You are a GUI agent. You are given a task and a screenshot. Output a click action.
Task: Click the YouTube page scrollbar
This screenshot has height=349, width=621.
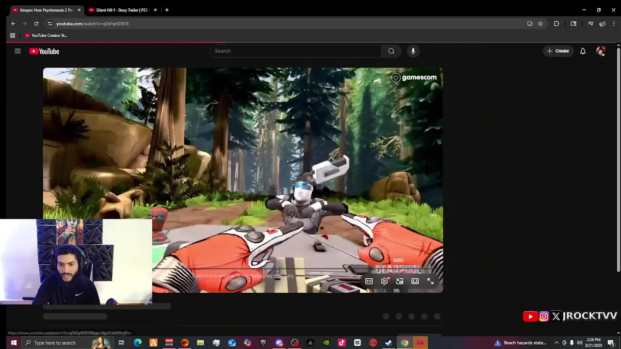coord(618,159)
